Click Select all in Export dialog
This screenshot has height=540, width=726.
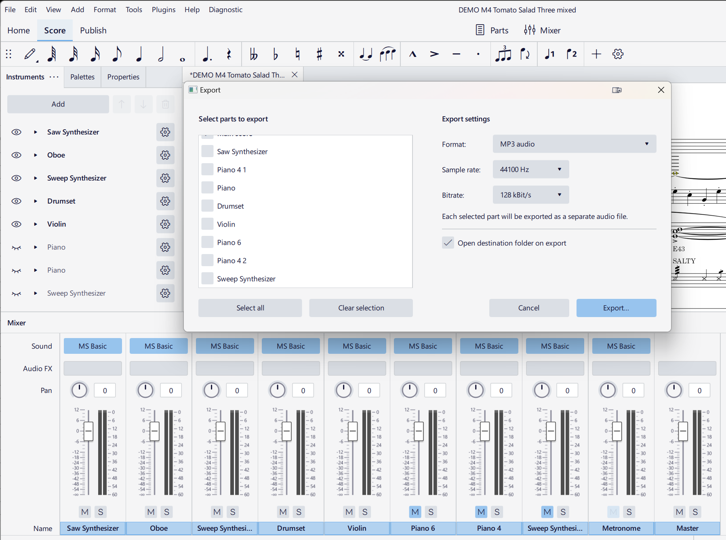tap(250, 308)
